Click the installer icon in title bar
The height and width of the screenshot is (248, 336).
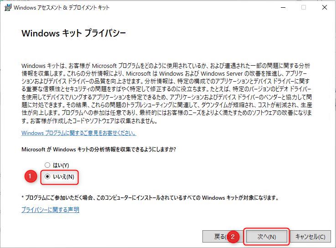8,7
